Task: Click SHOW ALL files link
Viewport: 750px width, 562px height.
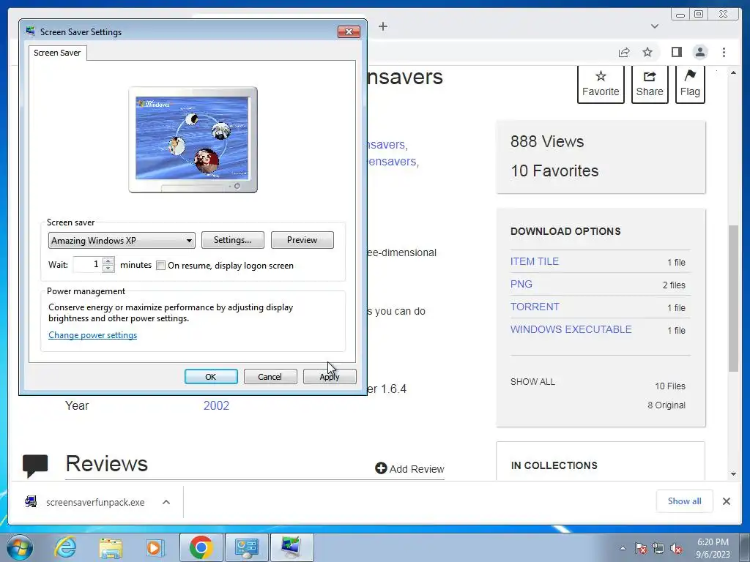Action: coord(532,382)
